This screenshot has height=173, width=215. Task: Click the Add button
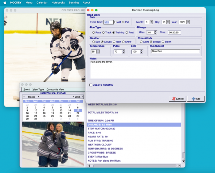[196, 99]
